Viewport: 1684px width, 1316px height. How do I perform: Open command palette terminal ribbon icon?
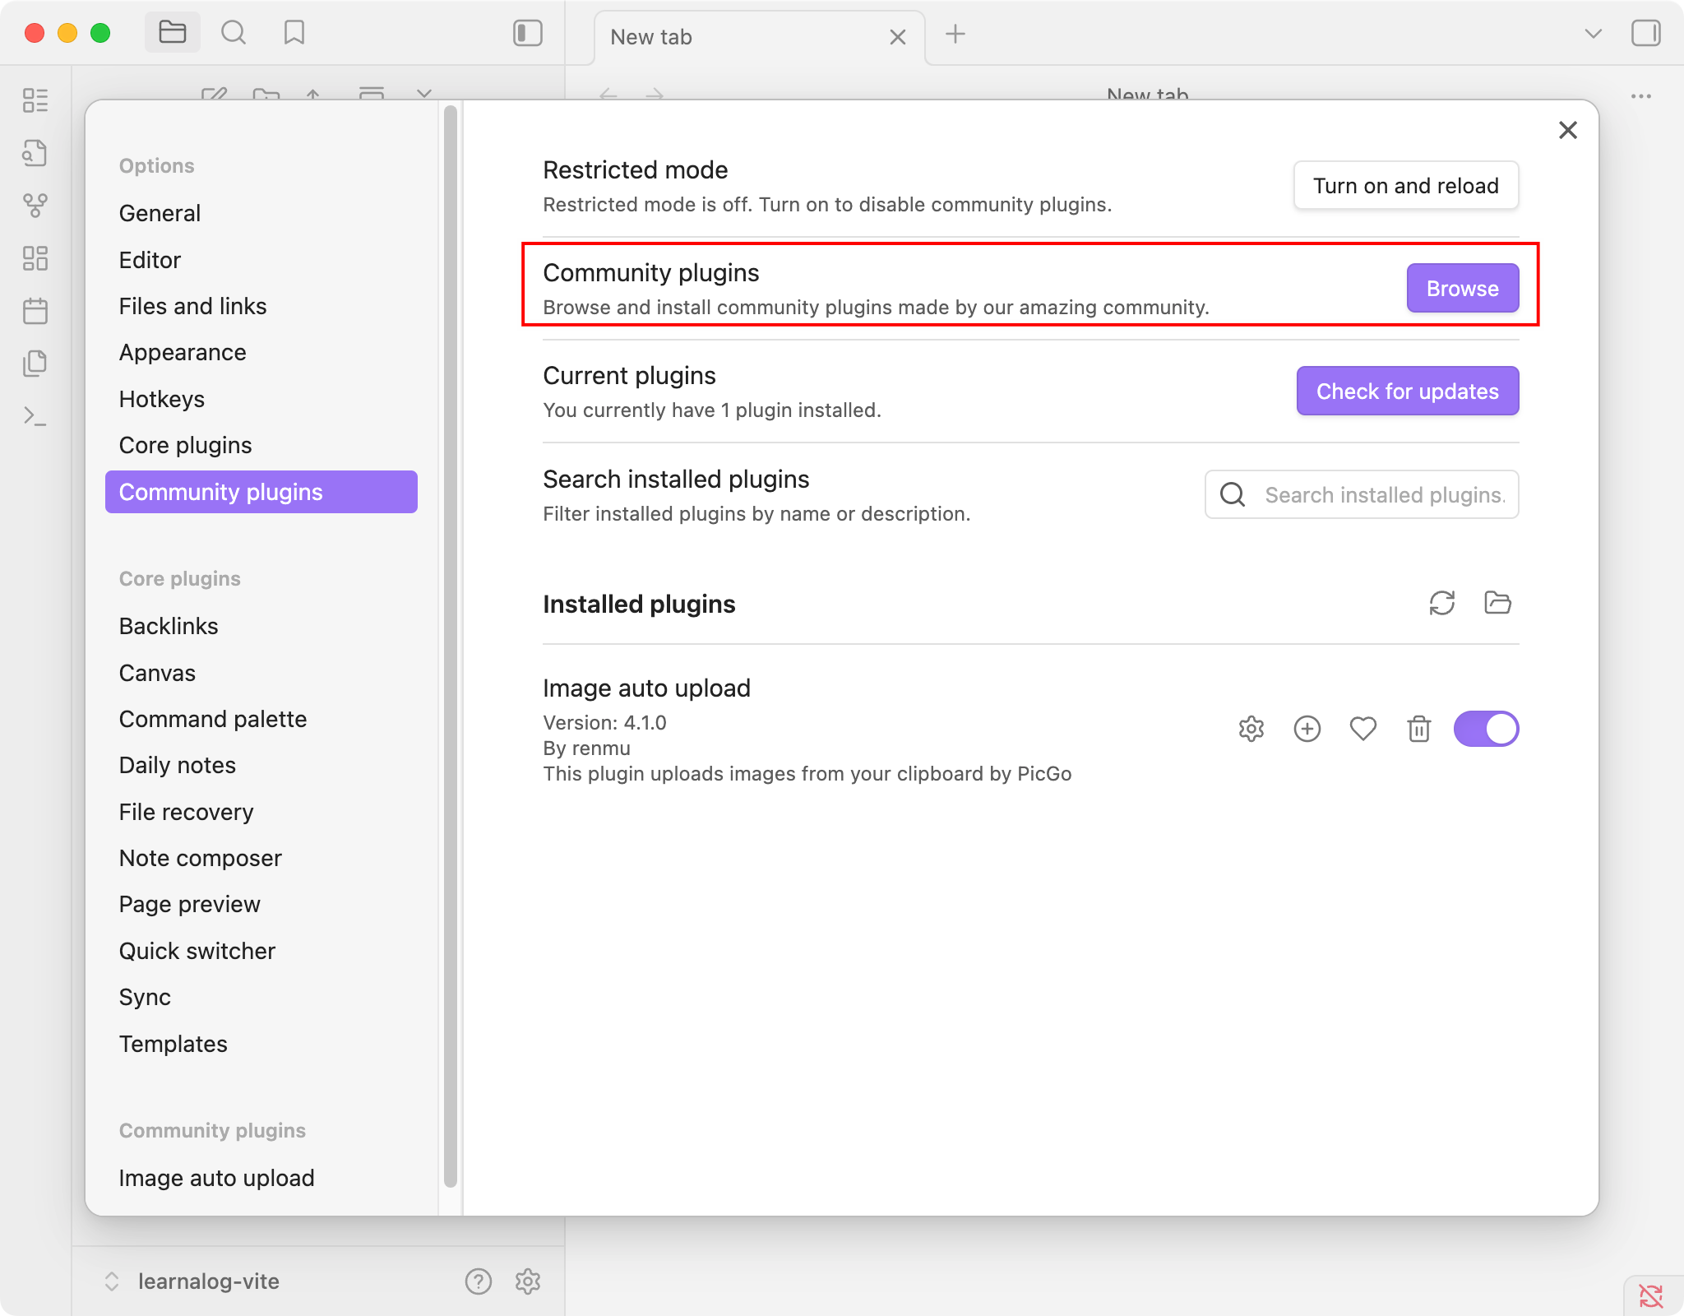click(35, 416)
